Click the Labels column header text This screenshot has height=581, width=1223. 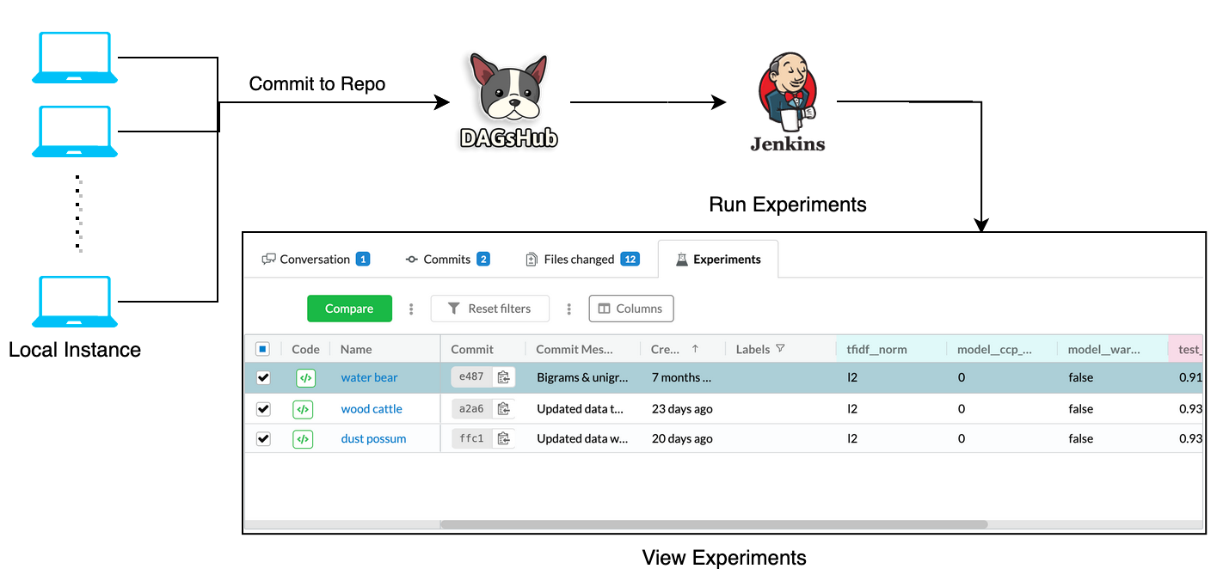pos(753,349)
